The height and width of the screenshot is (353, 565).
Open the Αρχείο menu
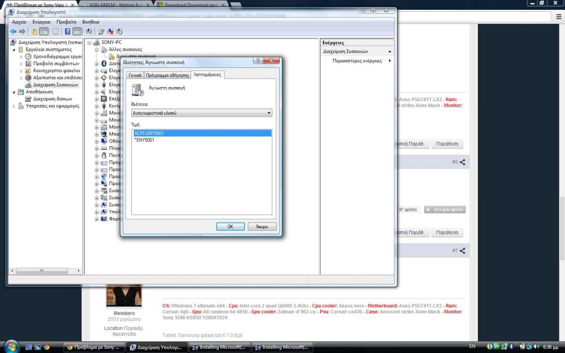click(19, 22)
